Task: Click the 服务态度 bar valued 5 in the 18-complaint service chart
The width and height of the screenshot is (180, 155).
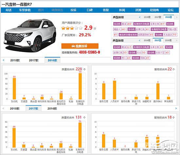Action: 103,141
